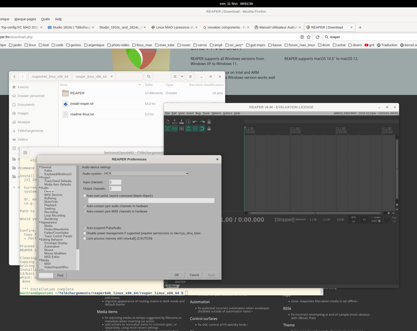Enable Disable power management checkbox

coord(85,233)
